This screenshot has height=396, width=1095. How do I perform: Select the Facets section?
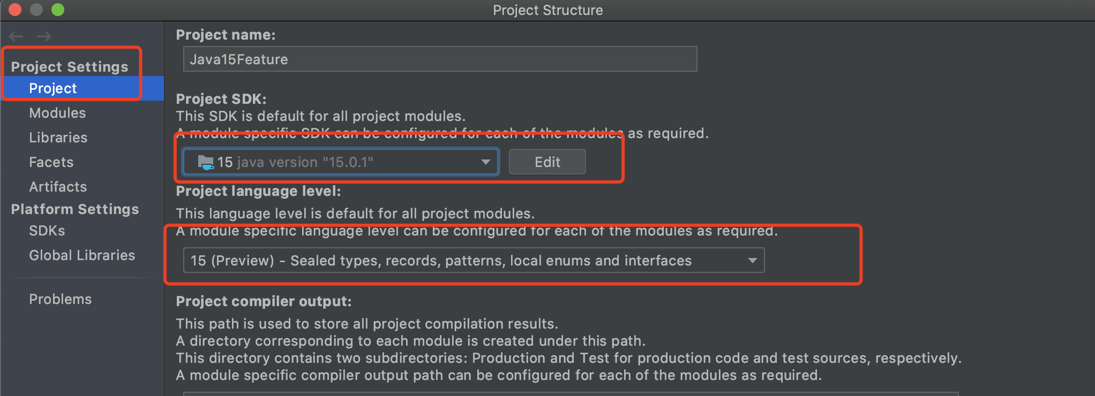51,162
